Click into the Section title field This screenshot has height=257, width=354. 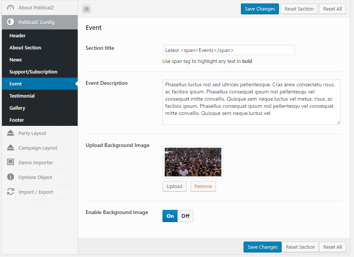tap(228, 50)
